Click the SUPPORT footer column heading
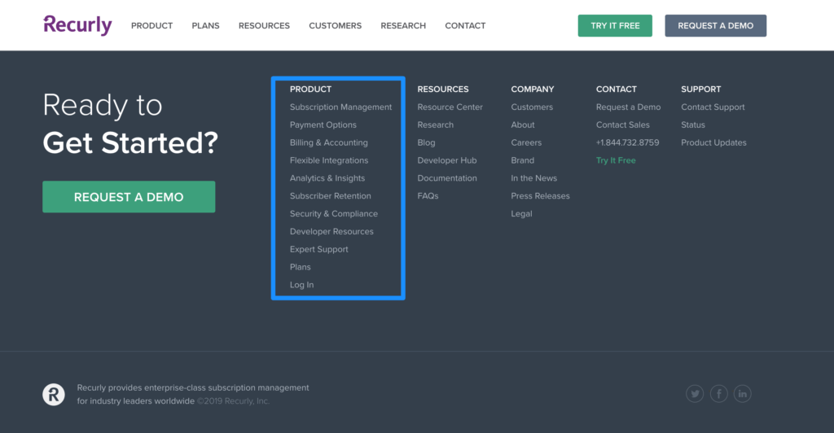This screenshot has height=433, width=834. point(701,90)
